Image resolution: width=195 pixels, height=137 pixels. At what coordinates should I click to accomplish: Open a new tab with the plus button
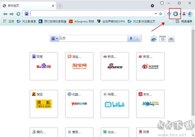tap(60, 6)
